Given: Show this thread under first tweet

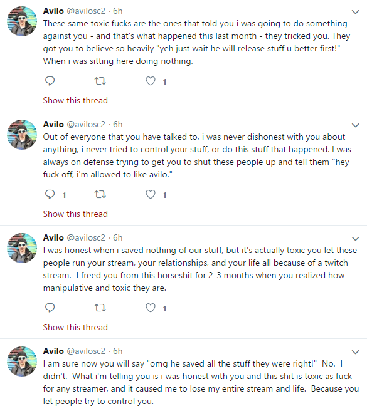Looking at the screenshot, I should [x=75, y=100].
